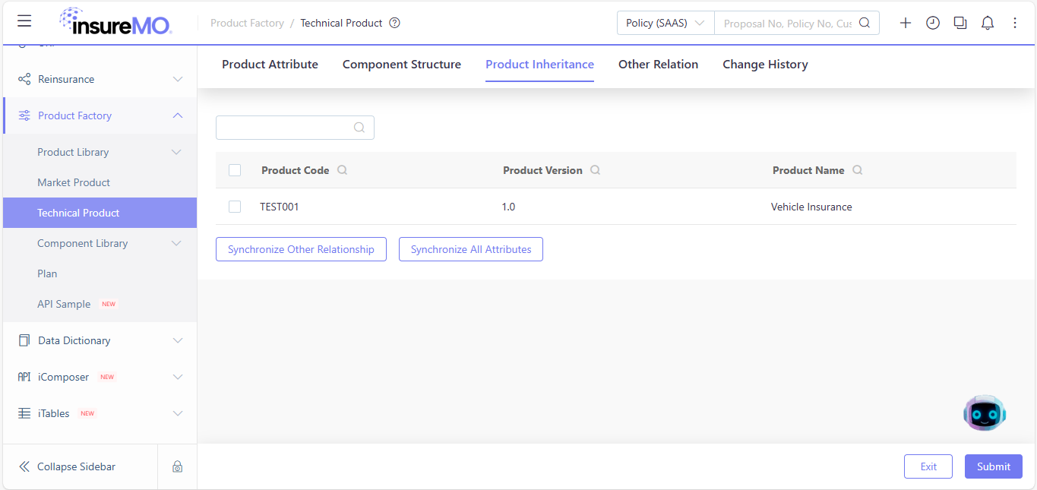Click the Product Code column search icon
1037x490 pixels.
click(x=343, y=170)
